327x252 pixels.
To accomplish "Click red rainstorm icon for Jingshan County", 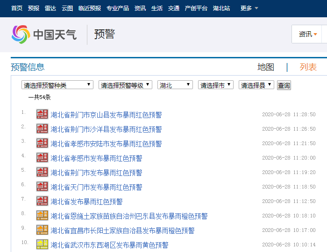I will [42, 114].
